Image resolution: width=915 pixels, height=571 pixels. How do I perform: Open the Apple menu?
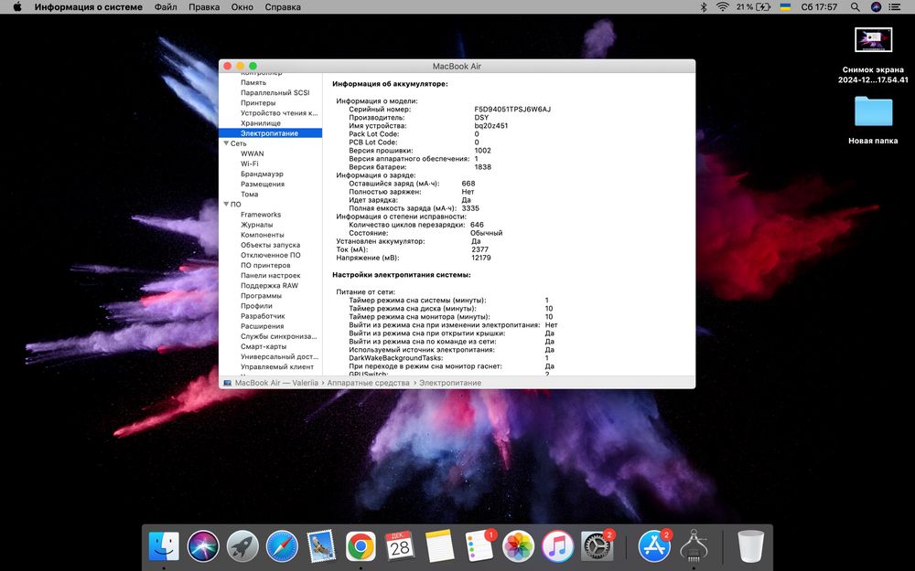tap(17, 7)
